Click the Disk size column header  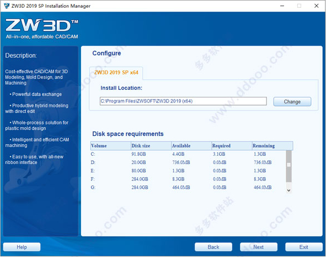[151, 146]
